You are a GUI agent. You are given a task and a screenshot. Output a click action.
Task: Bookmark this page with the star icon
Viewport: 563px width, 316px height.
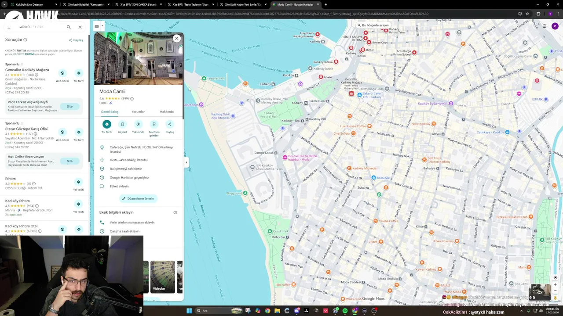click(526, 14)
